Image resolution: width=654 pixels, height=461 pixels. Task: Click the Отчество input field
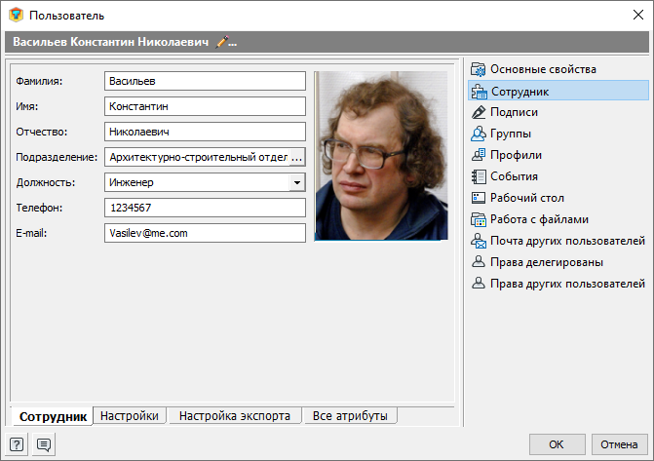(205, 132)
